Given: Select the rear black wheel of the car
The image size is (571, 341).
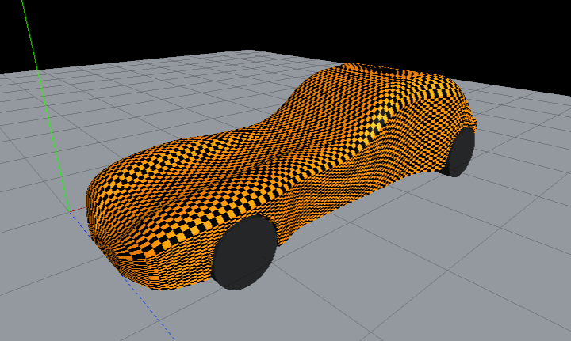Looking at the screenshot, I should 459,151.
